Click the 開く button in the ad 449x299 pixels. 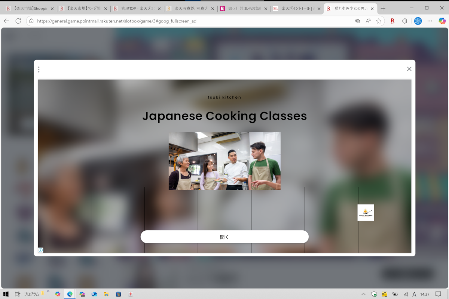coord(224,237)
